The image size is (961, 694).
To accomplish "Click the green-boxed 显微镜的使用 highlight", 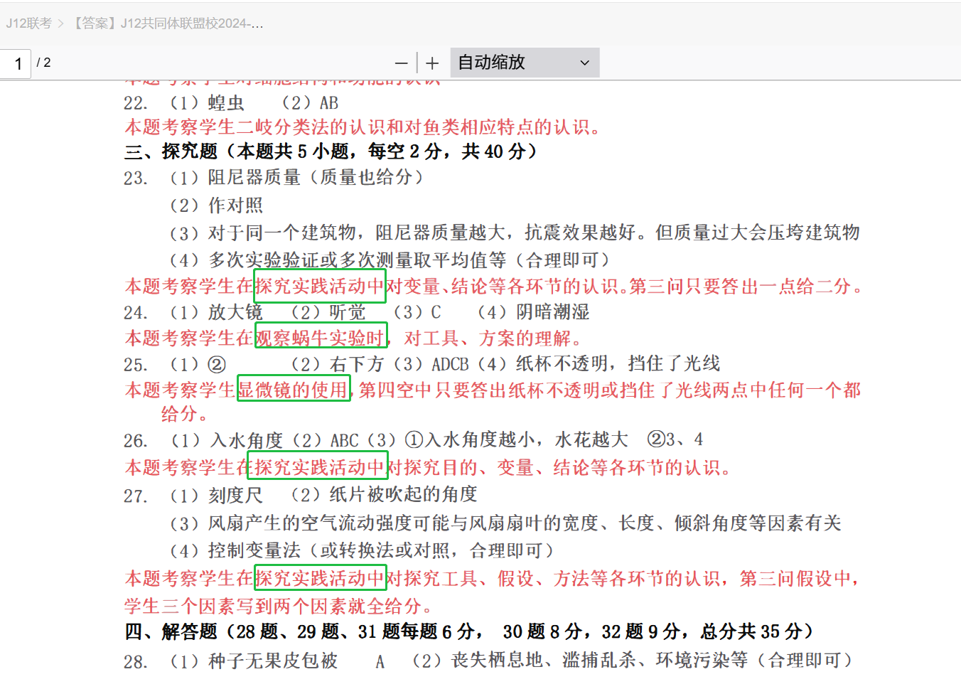I will (x=294, y=390).
